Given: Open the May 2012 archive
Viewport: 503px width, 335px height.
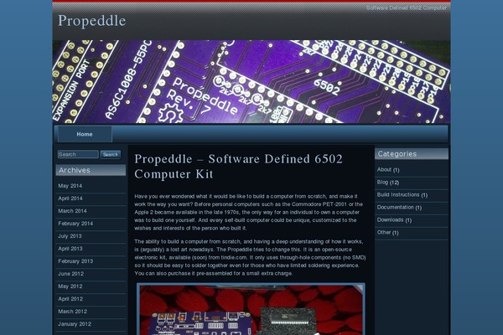Looking at the screenshot, I should (70, 286).
